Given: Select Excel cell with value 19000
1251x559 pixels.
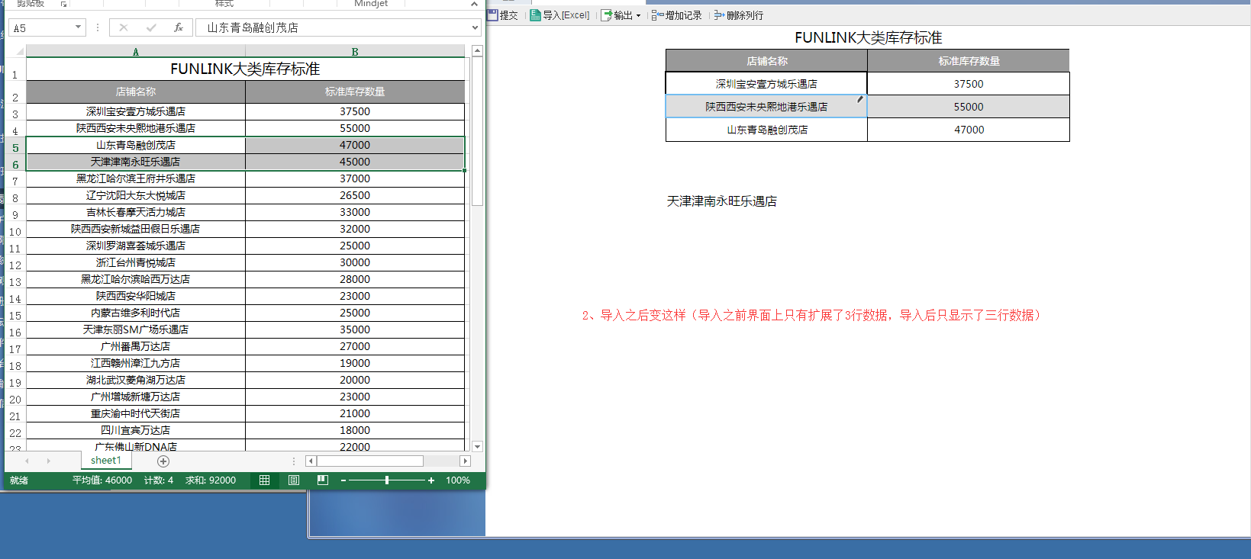Looking at the screenshot, I should [x=355, y=363].
